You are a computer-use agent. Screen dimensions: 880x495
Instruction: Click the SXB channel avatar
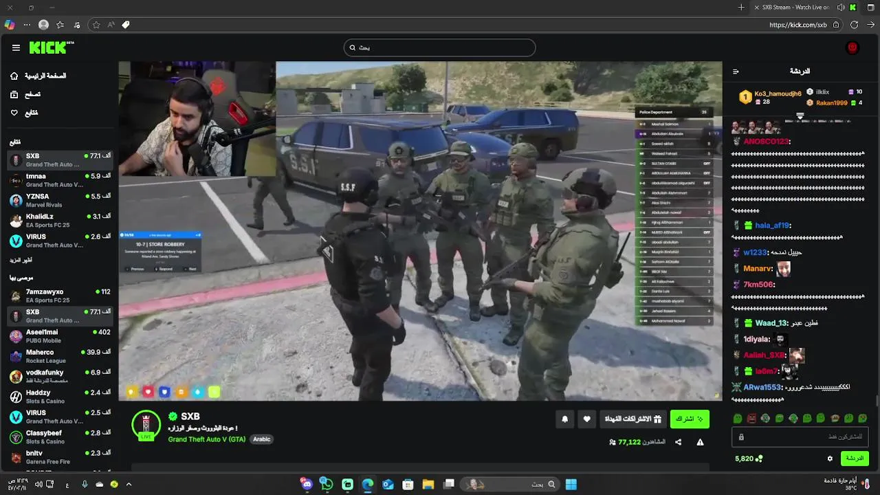pyautogui.click(x=146, y=425)
